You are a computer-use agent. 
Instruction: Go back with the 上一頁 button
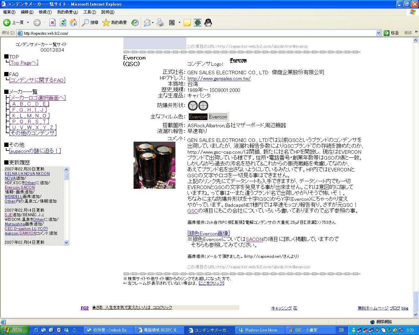pyautogui.click(x=13, y=23)
